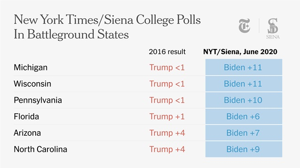
Task: Click Michigan's Trump <1 result
Action: click(167, 67)
